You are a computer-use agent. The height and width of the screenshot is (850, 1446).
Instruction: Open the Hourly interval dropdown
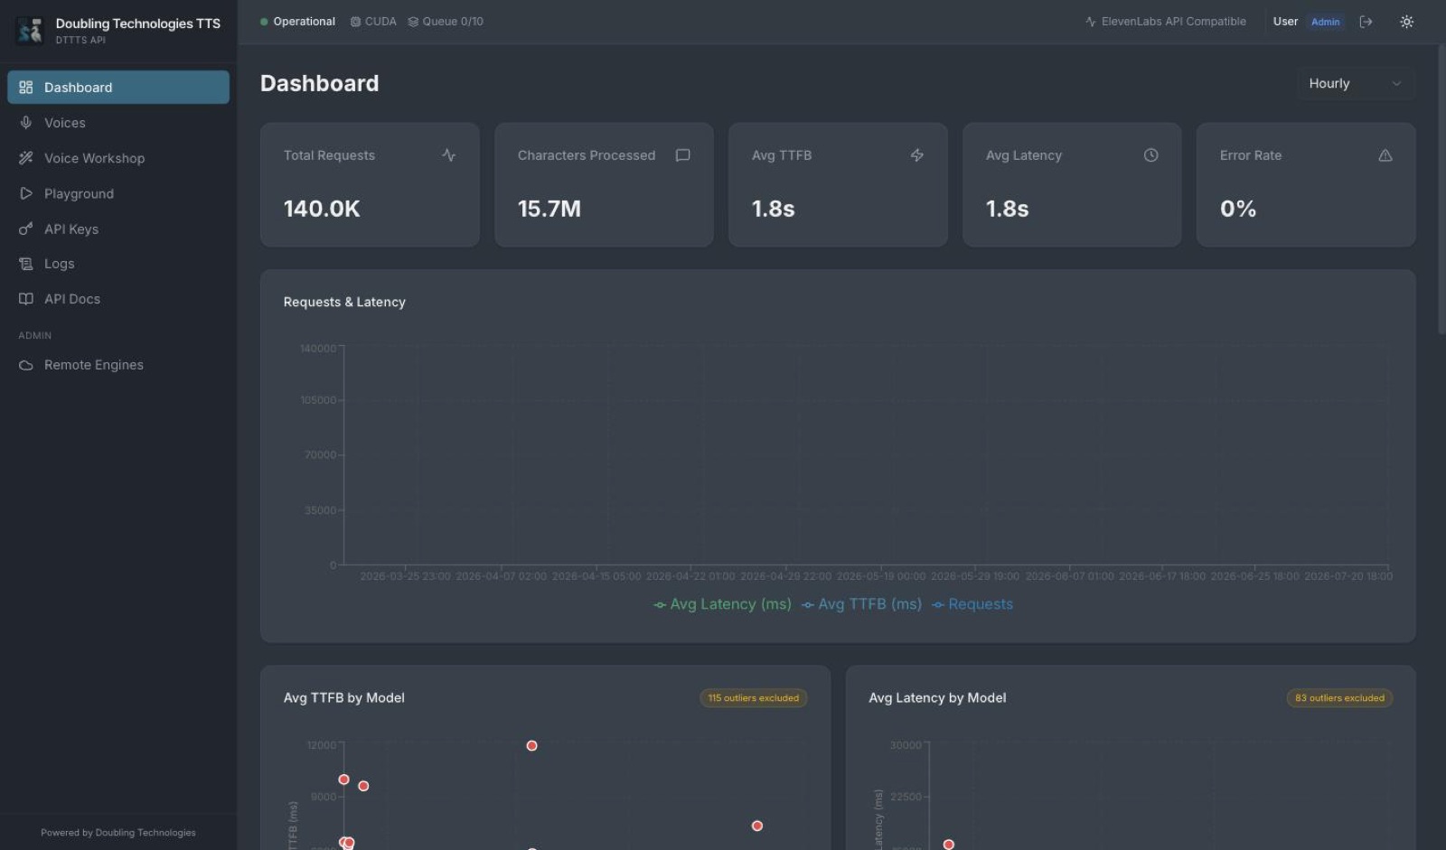pos(1356,83)
